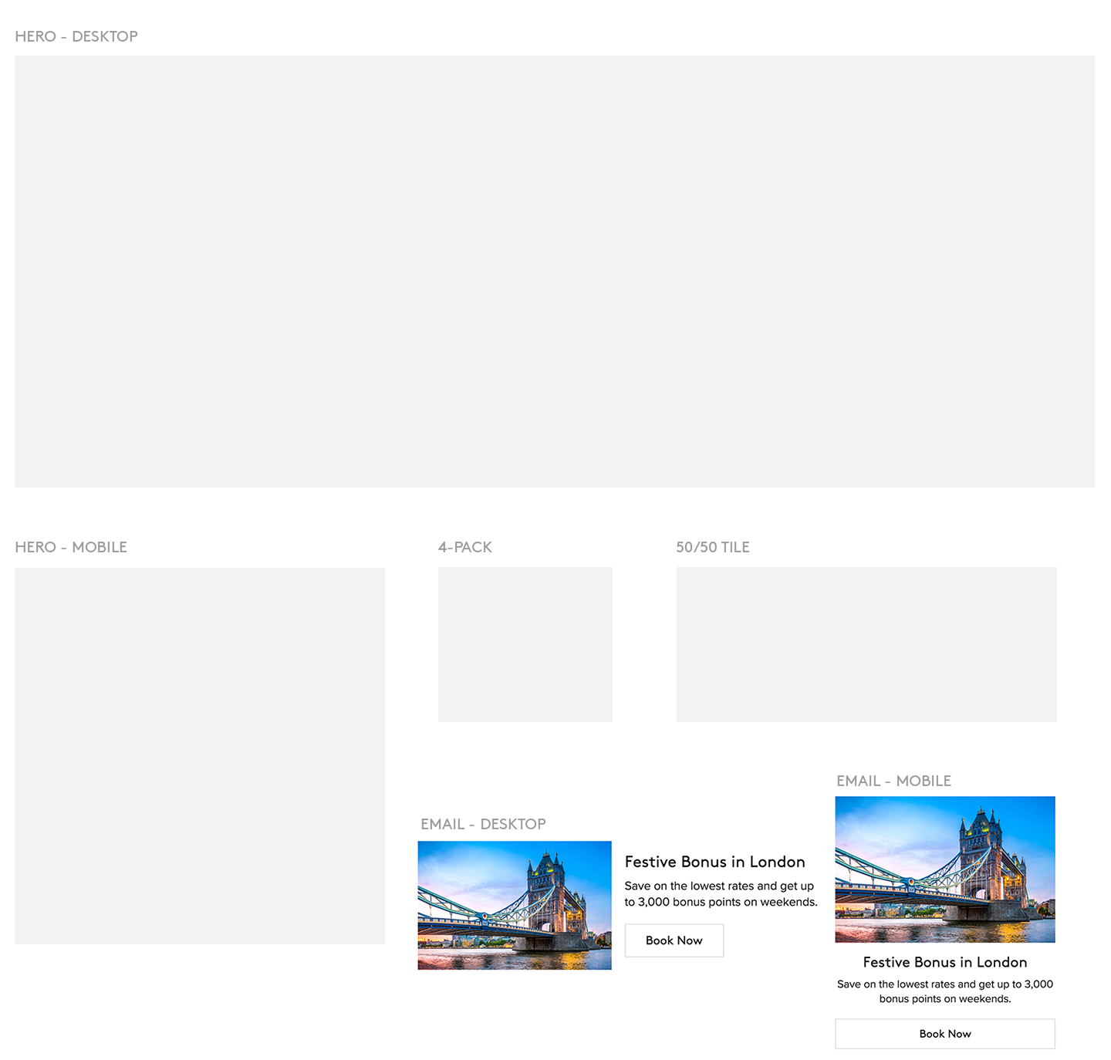Click the Book Now button in desktop email
The width and height of the screenshot is (1111, 1060).
tap(674, 940)
